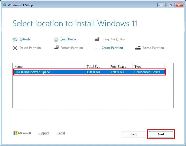This screenshot has width=186, height=146.
Task: Click the Extend Partition drive icon
Action: point(138,48)
